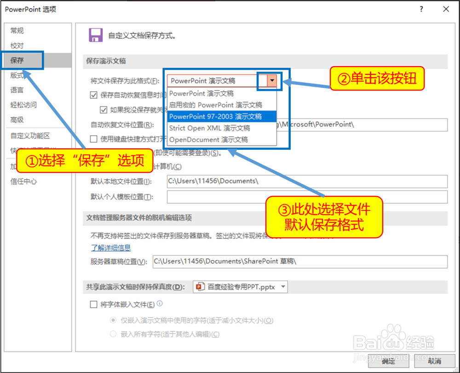Open the 语言 options category
Image resolution: width=460 pixels, height=373 pixels.
[17, 90]
